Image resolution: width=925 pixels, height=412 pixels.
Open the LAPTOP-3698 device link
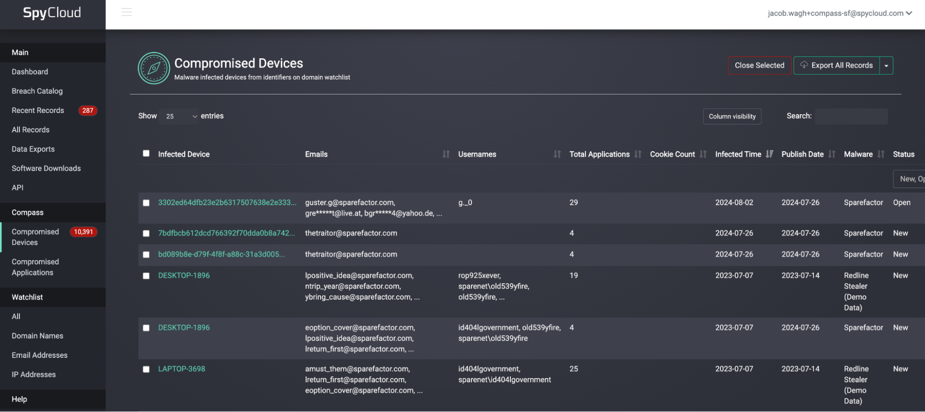pyautogui.click(x=181, y=369)
